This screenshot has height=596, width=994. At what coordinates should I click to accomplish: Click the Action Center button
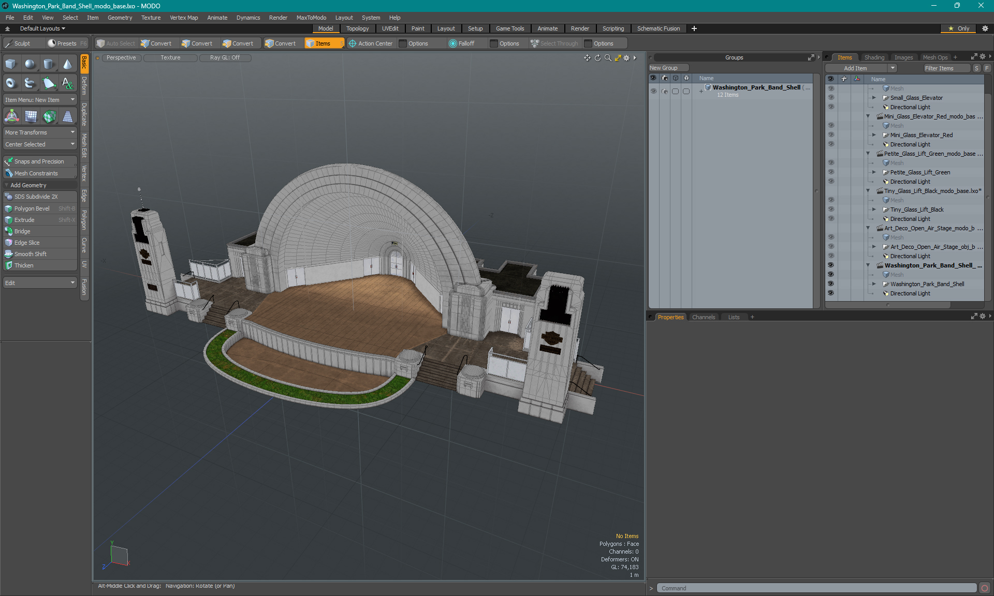(x=371, y=43)
